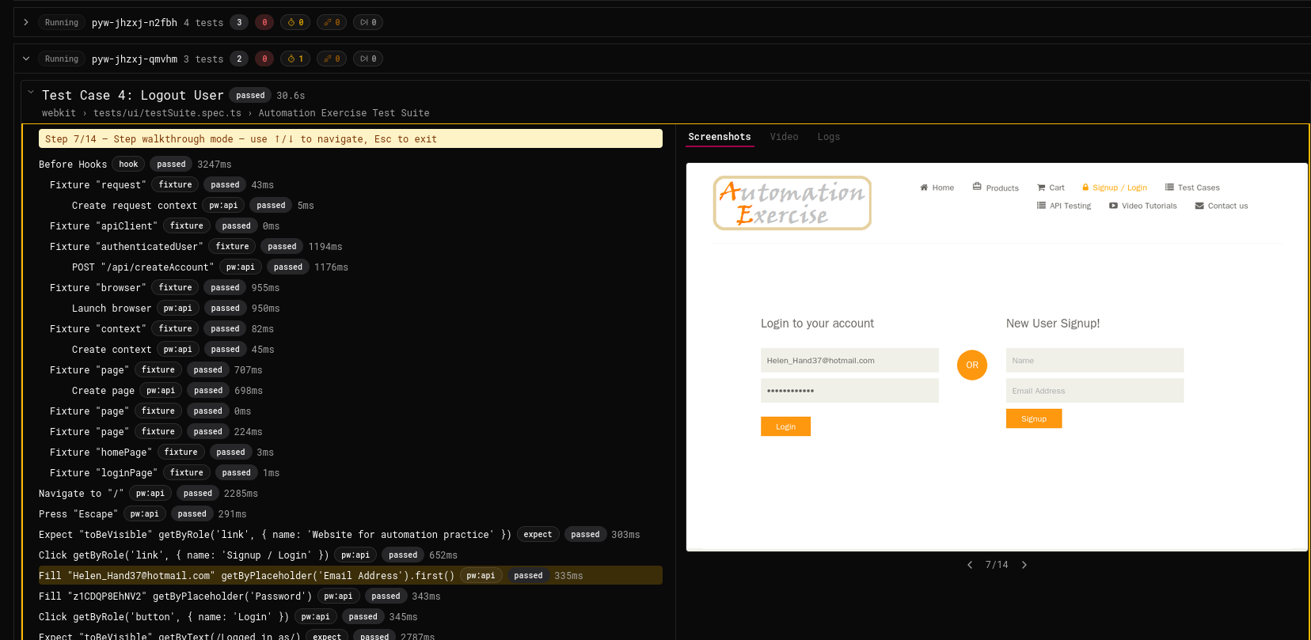The height and width of the screenshot is (640, 1311).
Task: Click the orange flaky count in pyw-jhzxj-n2fbh row
Action: click(332, 22)
